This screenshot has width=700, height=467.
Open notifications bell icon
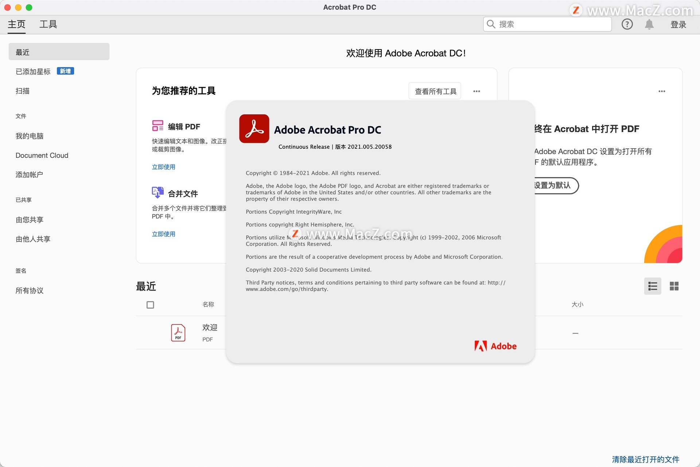coord(649,24)
